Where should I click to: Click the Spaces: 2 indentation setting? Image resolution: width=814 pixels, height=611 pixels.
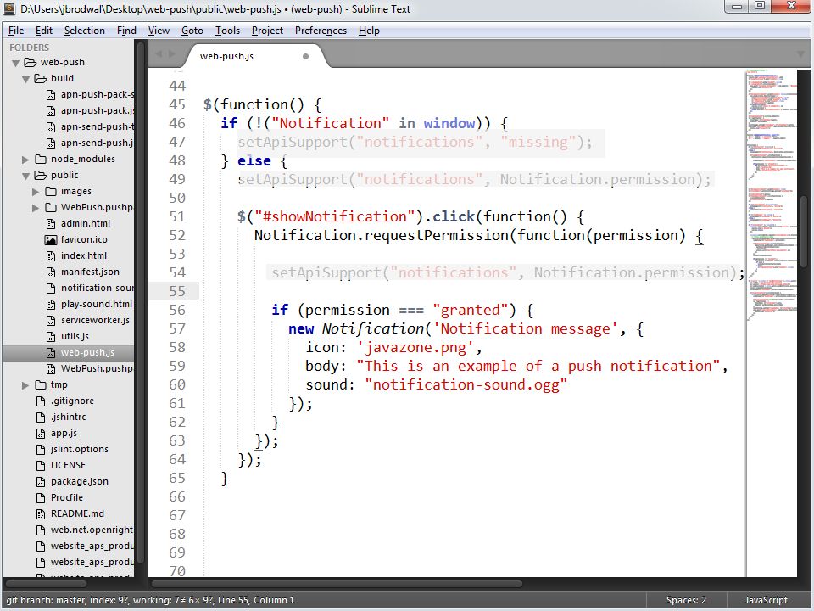pyautogui.click(x=686, y=600)
